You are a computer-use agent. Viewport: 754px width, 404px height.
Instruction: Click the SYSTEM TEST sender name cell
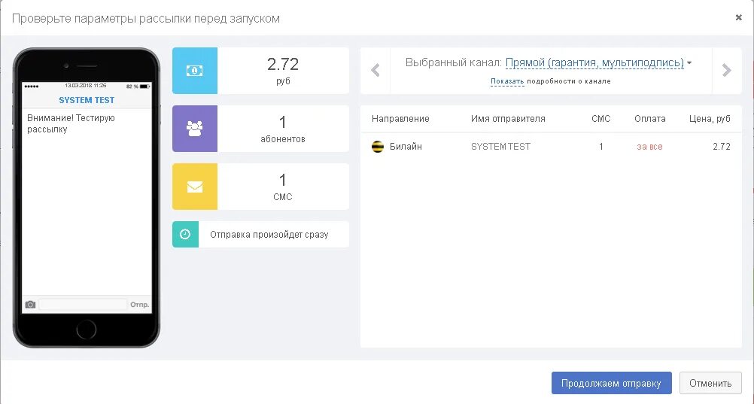(500, 147)
